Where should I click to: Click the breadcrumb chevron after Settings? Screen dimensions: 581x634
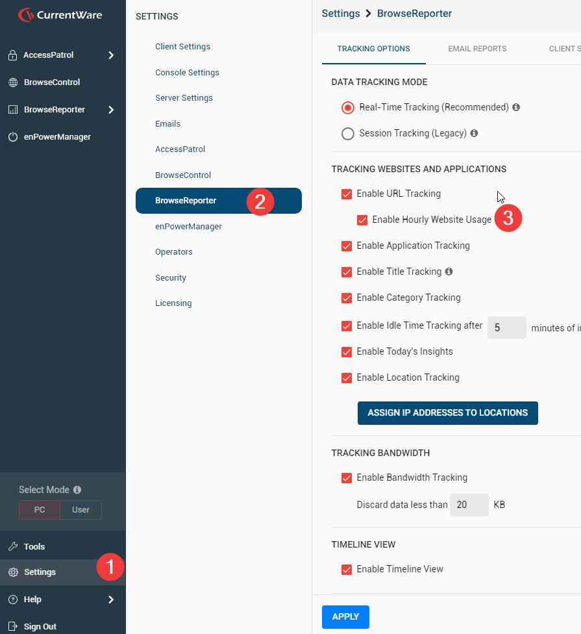point(368,14)
